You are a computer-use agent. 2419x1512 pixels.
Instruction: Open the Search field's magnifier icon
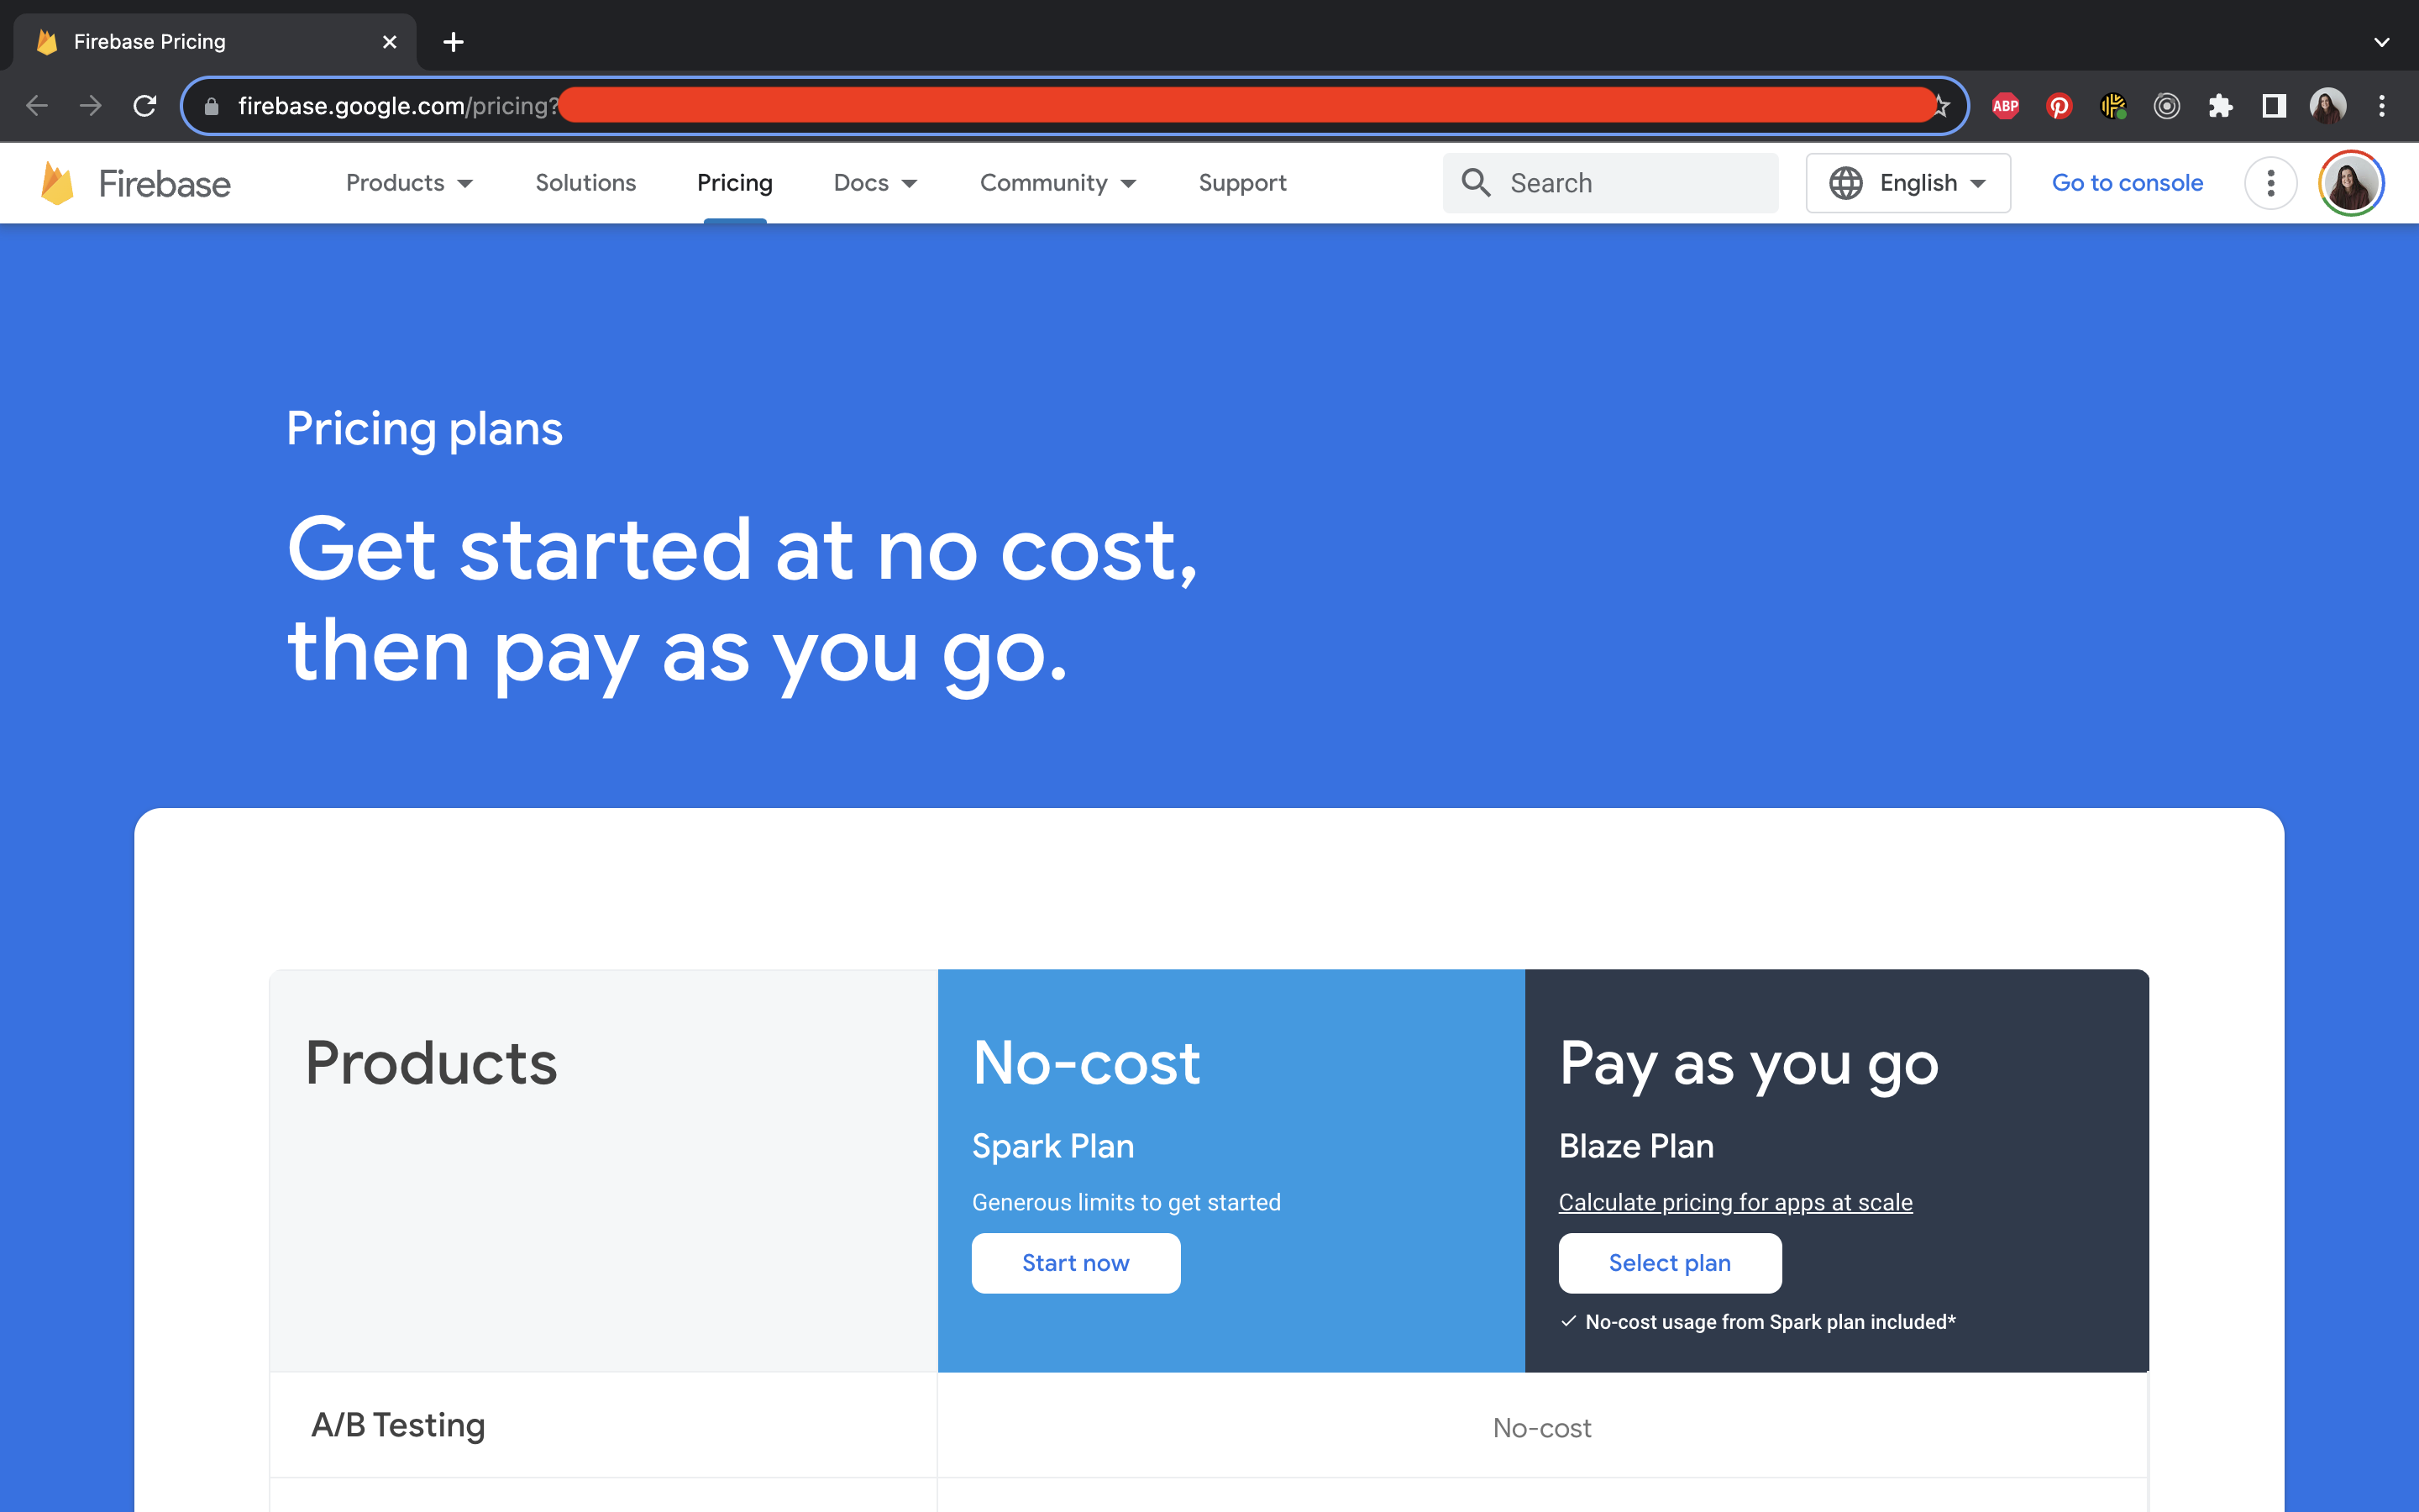[x=1477, y=182]
